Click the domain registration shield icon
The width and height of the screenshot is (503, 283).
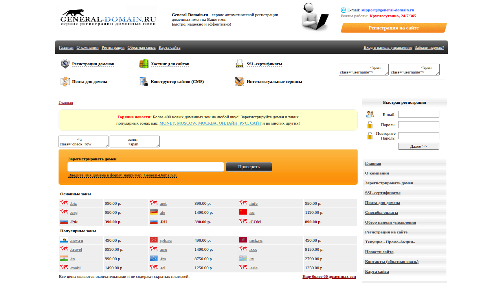pyautogui.click(x=65, y=64)
